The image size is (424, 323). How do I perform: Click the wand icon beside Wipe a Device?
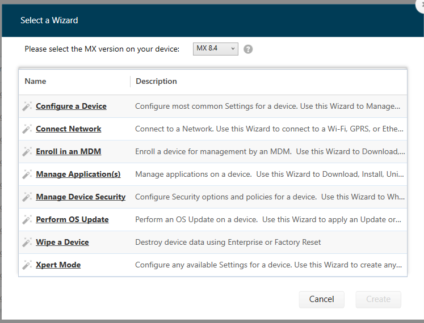click(27, 243)
